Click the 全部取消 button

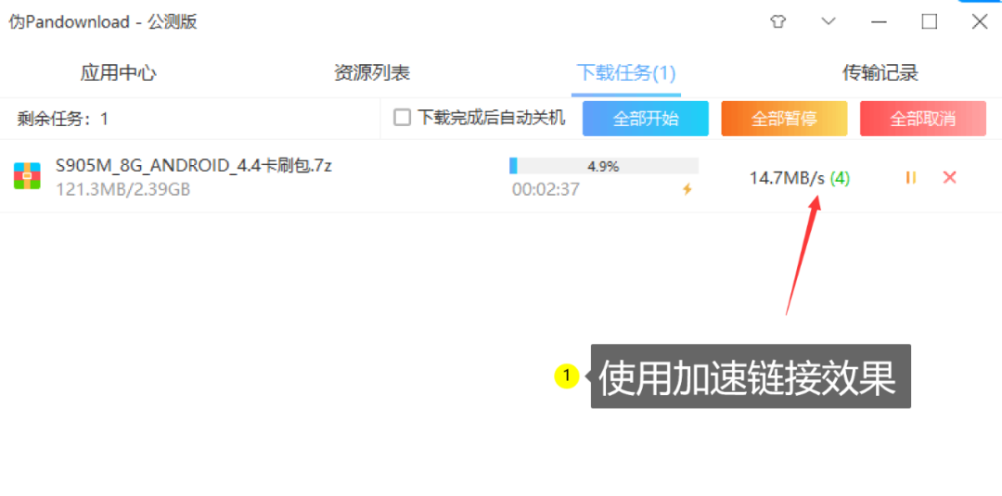923,119
